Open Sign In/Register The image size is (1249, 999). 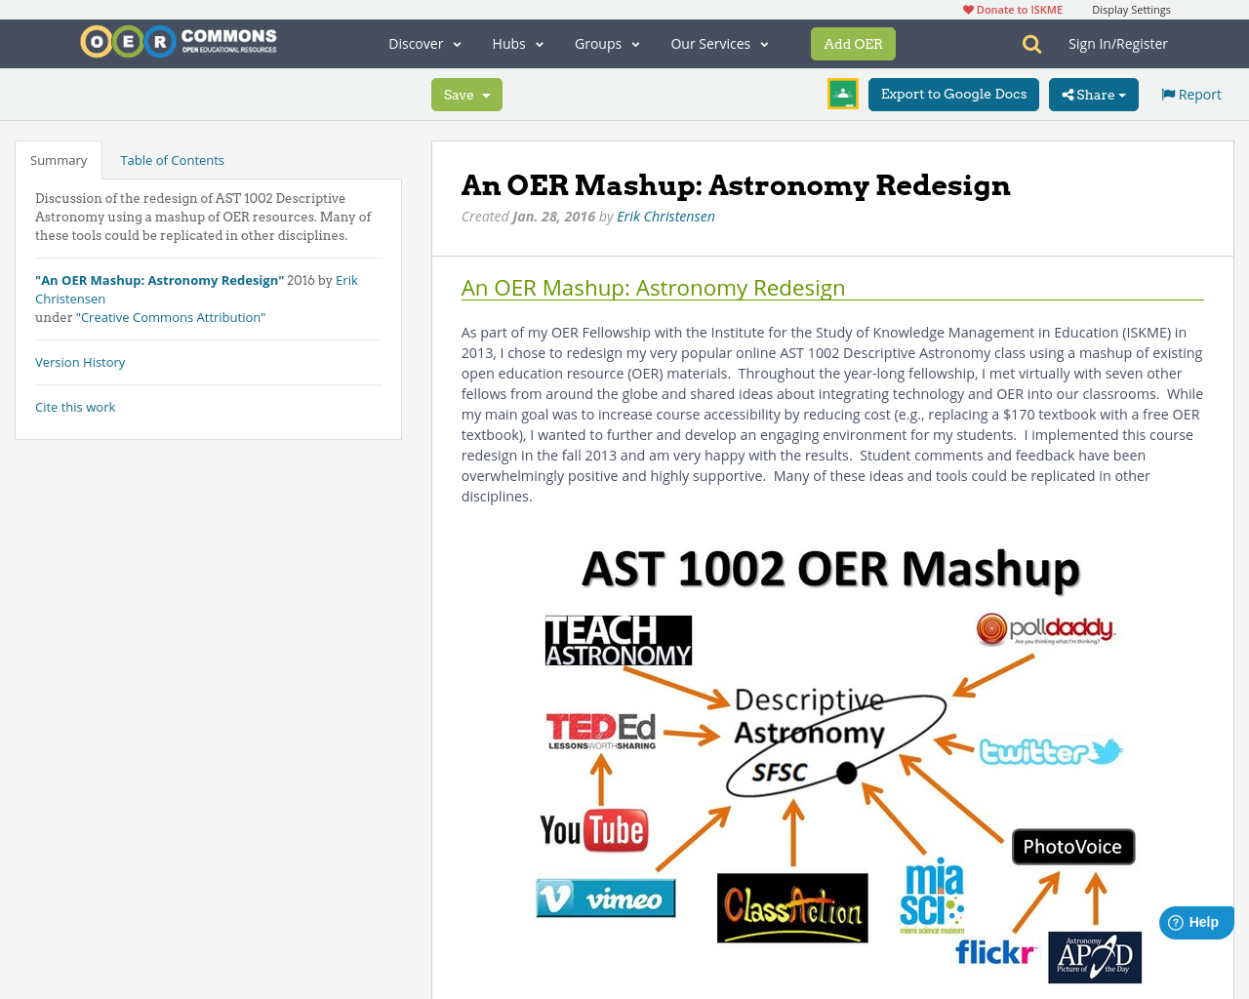(x=1117, y=43)
